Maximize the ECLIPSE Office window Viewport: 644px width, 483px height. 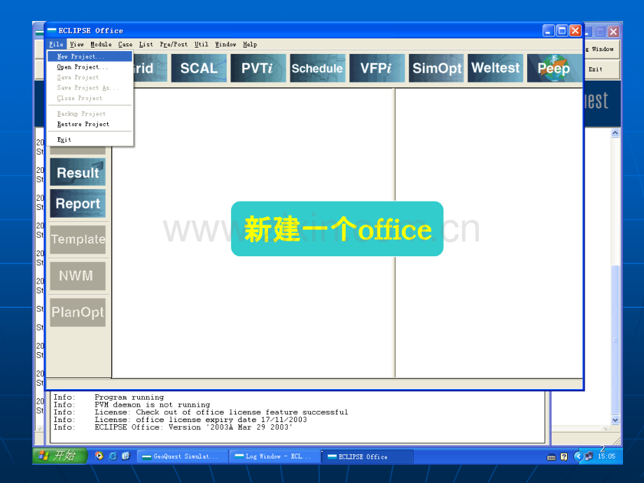pyautogui.click(x=562, y=31)
